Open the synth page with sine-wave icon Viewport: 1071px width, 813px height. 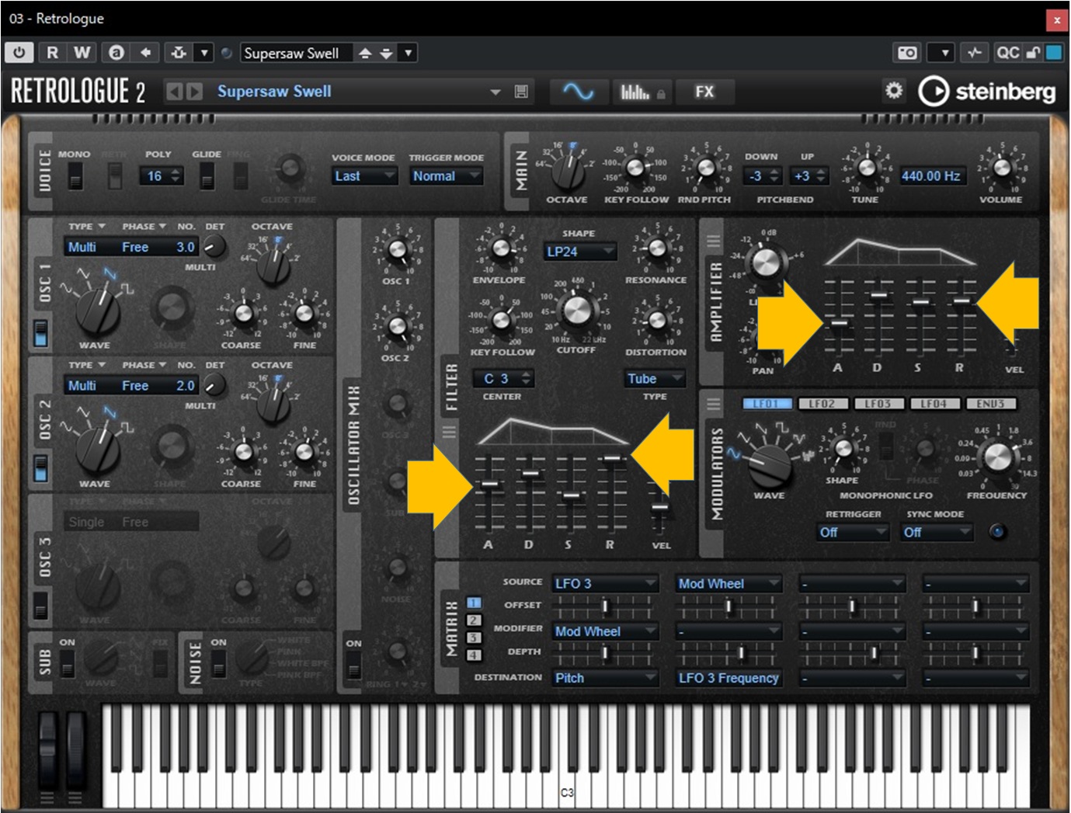(577, 92)
